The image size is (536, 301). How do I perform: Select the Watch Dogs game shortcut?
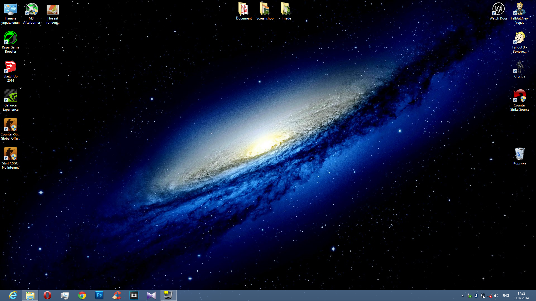tap(499, 11)
